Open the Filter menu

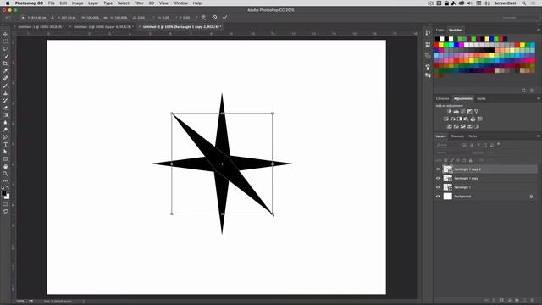pos(139,3)
